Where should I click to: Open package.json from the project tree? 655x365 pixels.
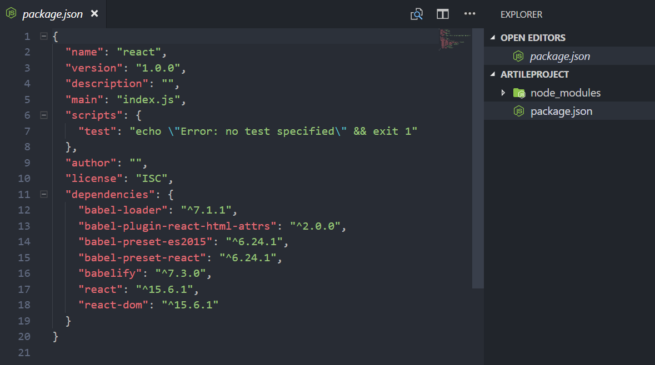pyautogui.click(x=561, y=111)
